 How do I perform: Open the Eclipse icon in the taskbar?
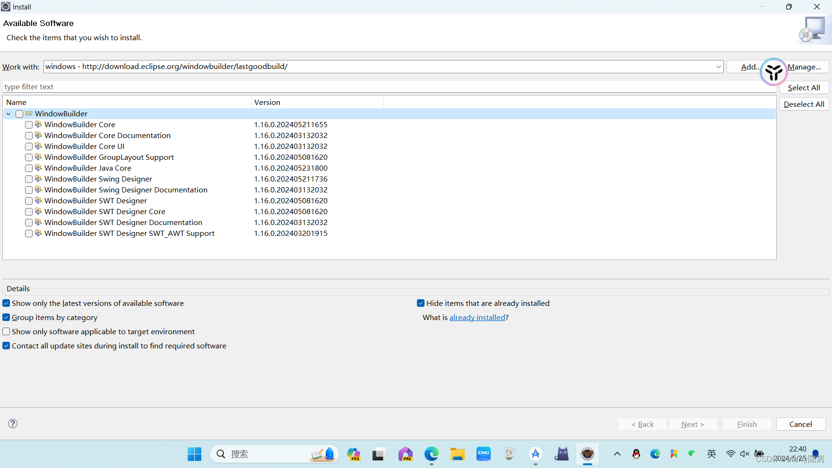(x=588, y=454)
